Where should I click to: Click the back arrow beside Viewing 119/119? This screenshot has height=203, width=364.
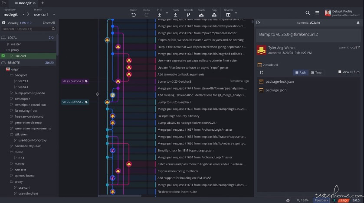point(4,23)
